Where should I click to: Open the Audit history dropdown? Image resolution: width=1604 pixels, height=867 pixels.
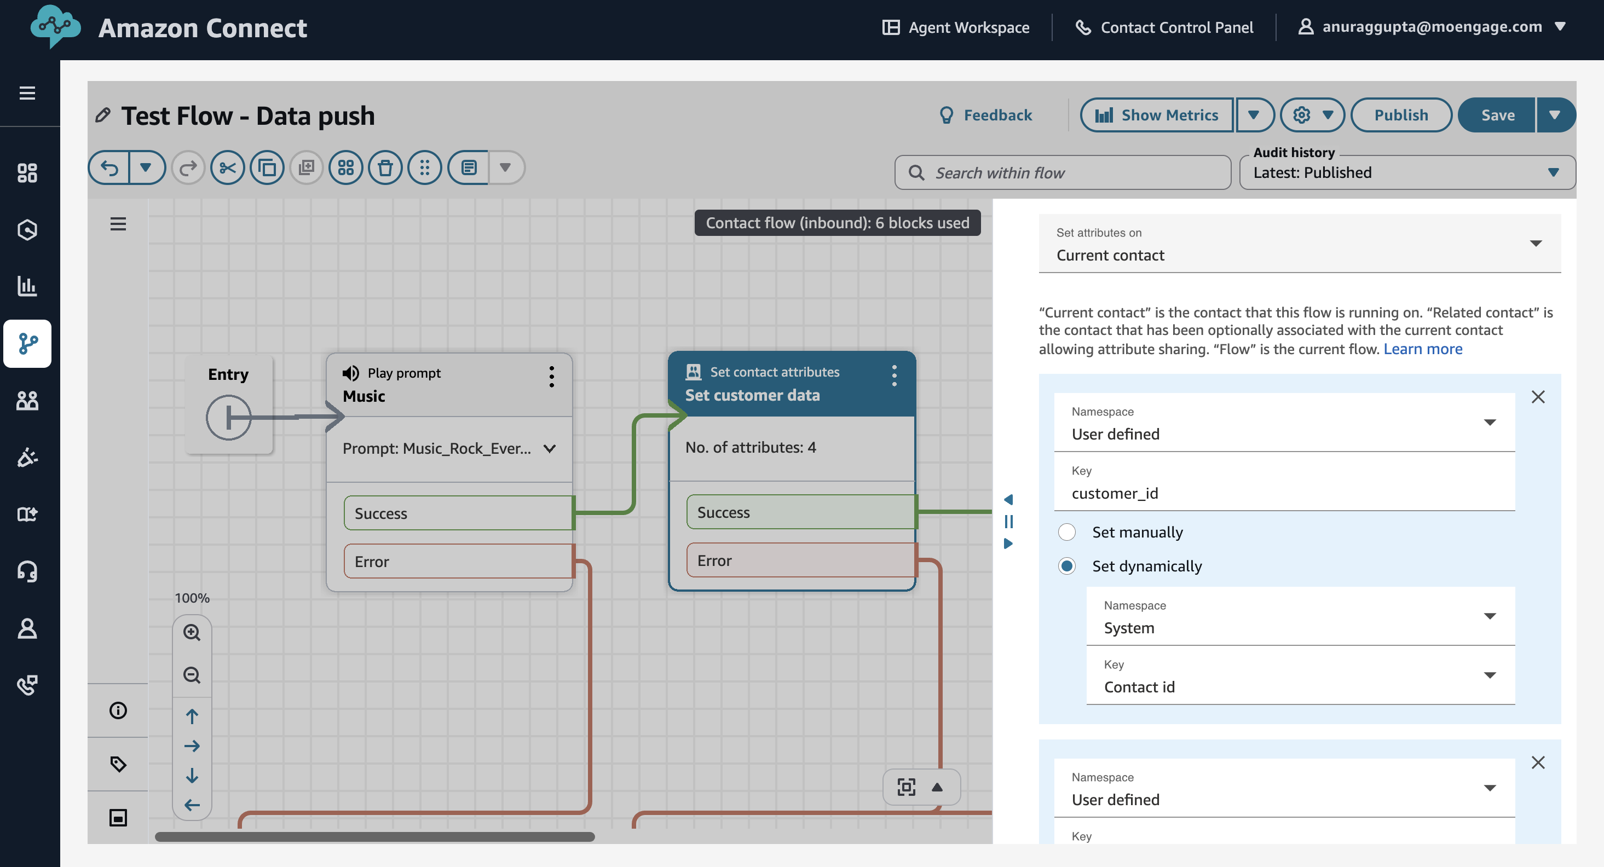tap(1407, 172)
